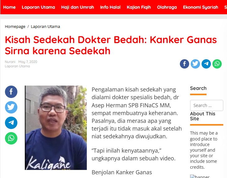
Task: Share on Facebook via top header icon
Action: click(185, 64)
